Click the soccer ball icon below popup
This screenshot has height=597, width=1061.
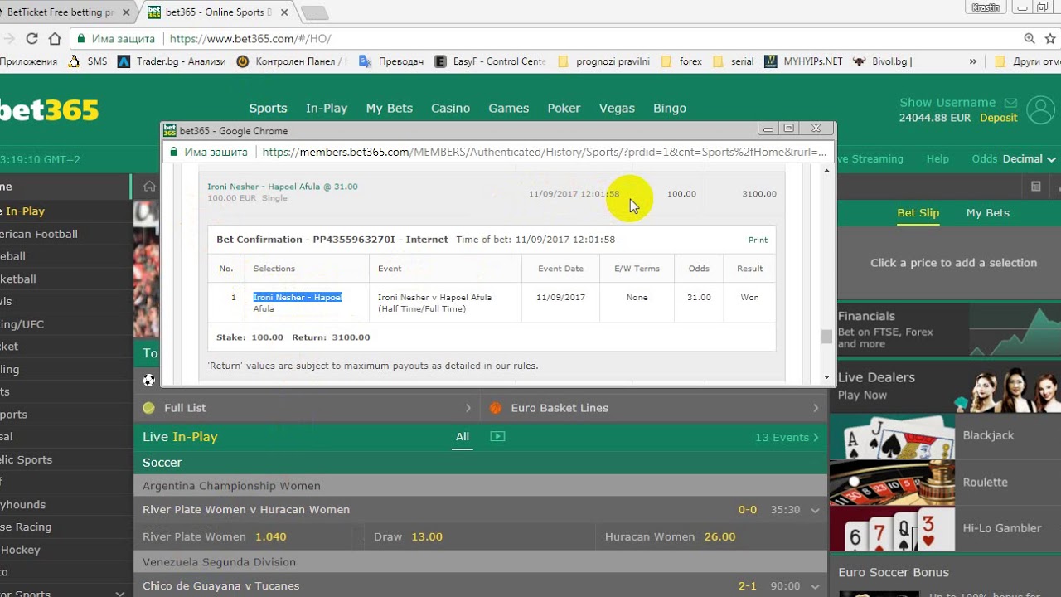pyautogui.click(x=148, y=380)
